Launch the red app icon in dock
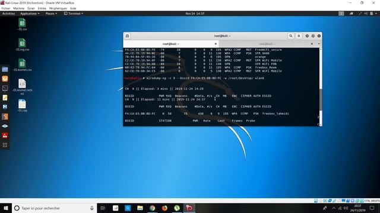The height and width of the screenshot is (213, 380). pyautogui.click(x=5, y=135)
